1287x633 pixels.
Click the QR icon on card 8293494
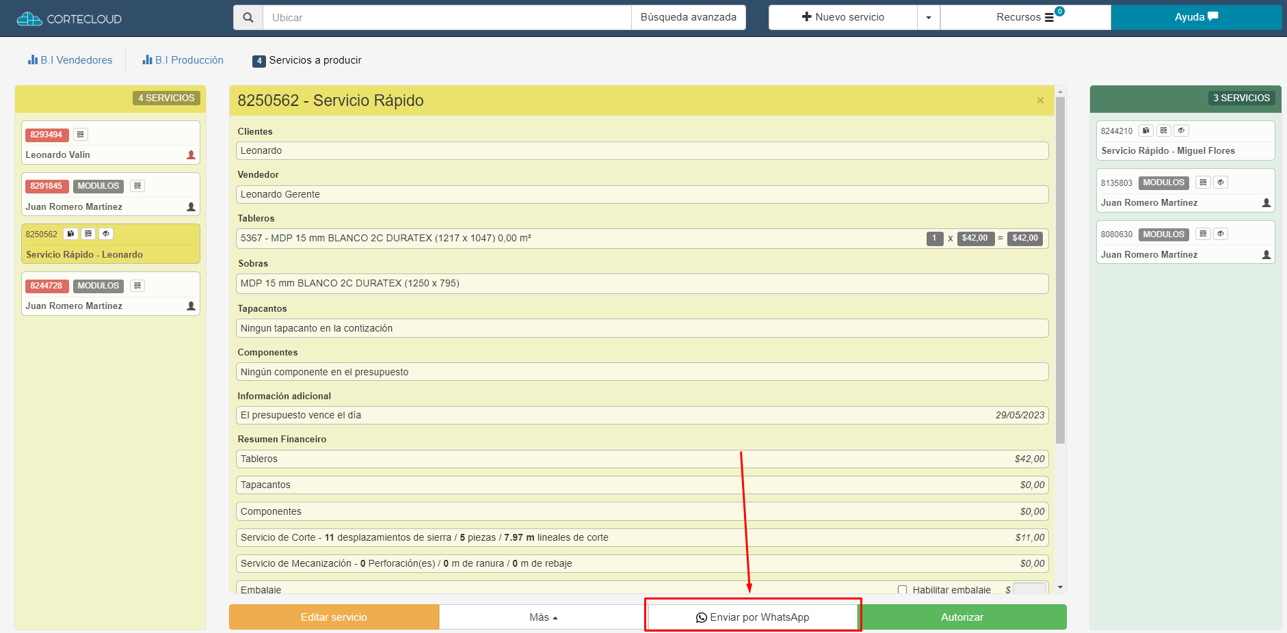(81, 135)
